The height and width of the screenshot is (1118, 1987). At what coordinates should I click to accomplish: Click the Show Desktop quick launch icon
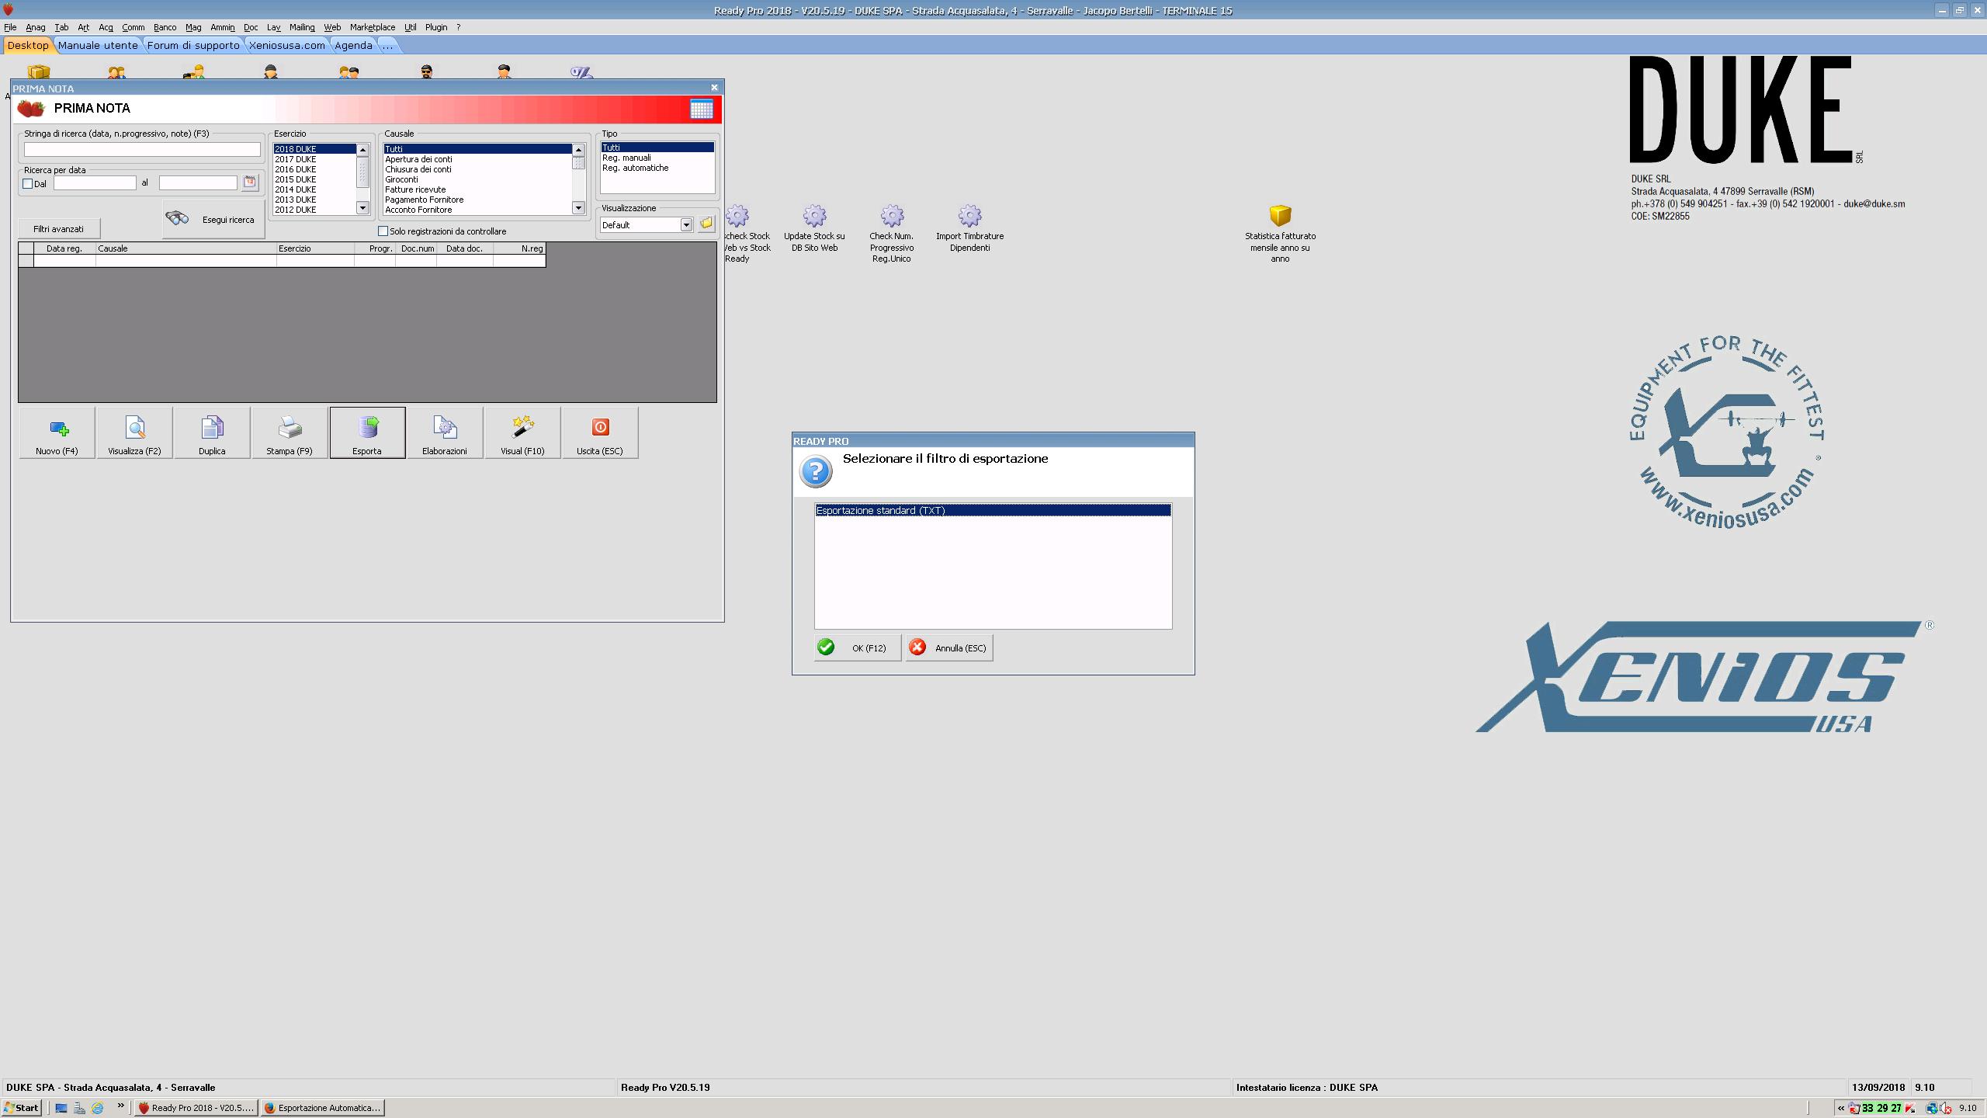(x=61, y=1108)
